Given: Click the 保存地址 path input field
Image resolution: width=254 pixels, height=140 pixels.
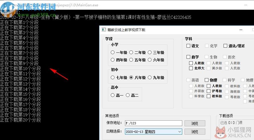Looking at the screenshot, I should (153, 123).
